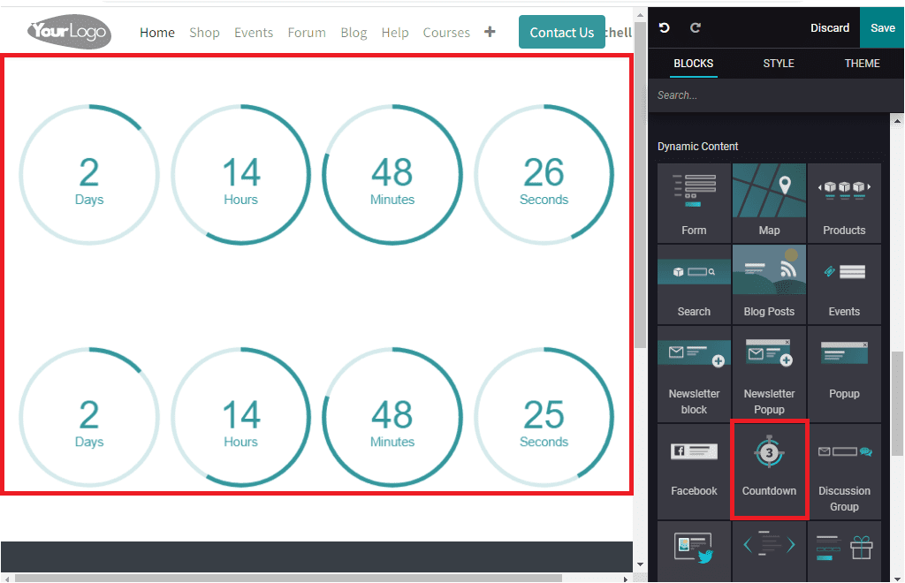This screenshot has width=905, height=583.
Task: Select the Countdown block
Action: coord(769,470)
